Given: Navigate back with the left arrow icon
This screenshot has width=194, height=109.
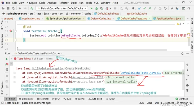Looking at the screenshot, I should coord(20,8).
